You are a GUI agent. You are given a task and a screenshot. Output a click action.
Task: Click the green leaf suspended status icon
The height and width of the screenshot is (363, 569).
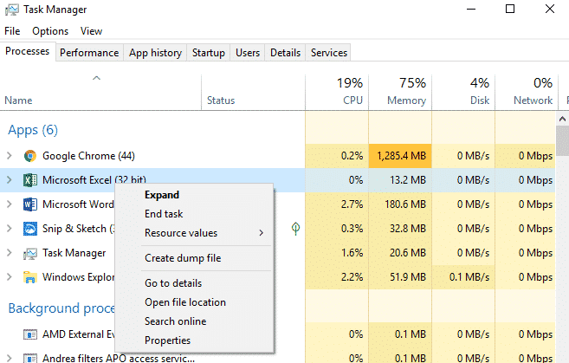click(x=295, y=229)
